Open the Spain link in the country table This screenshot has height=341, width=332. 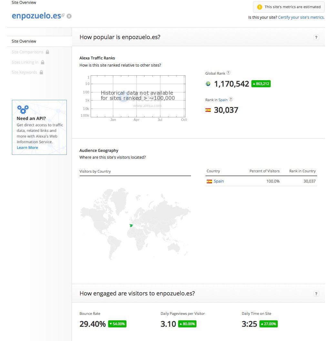pyautogui.click(x=219, y=181)
